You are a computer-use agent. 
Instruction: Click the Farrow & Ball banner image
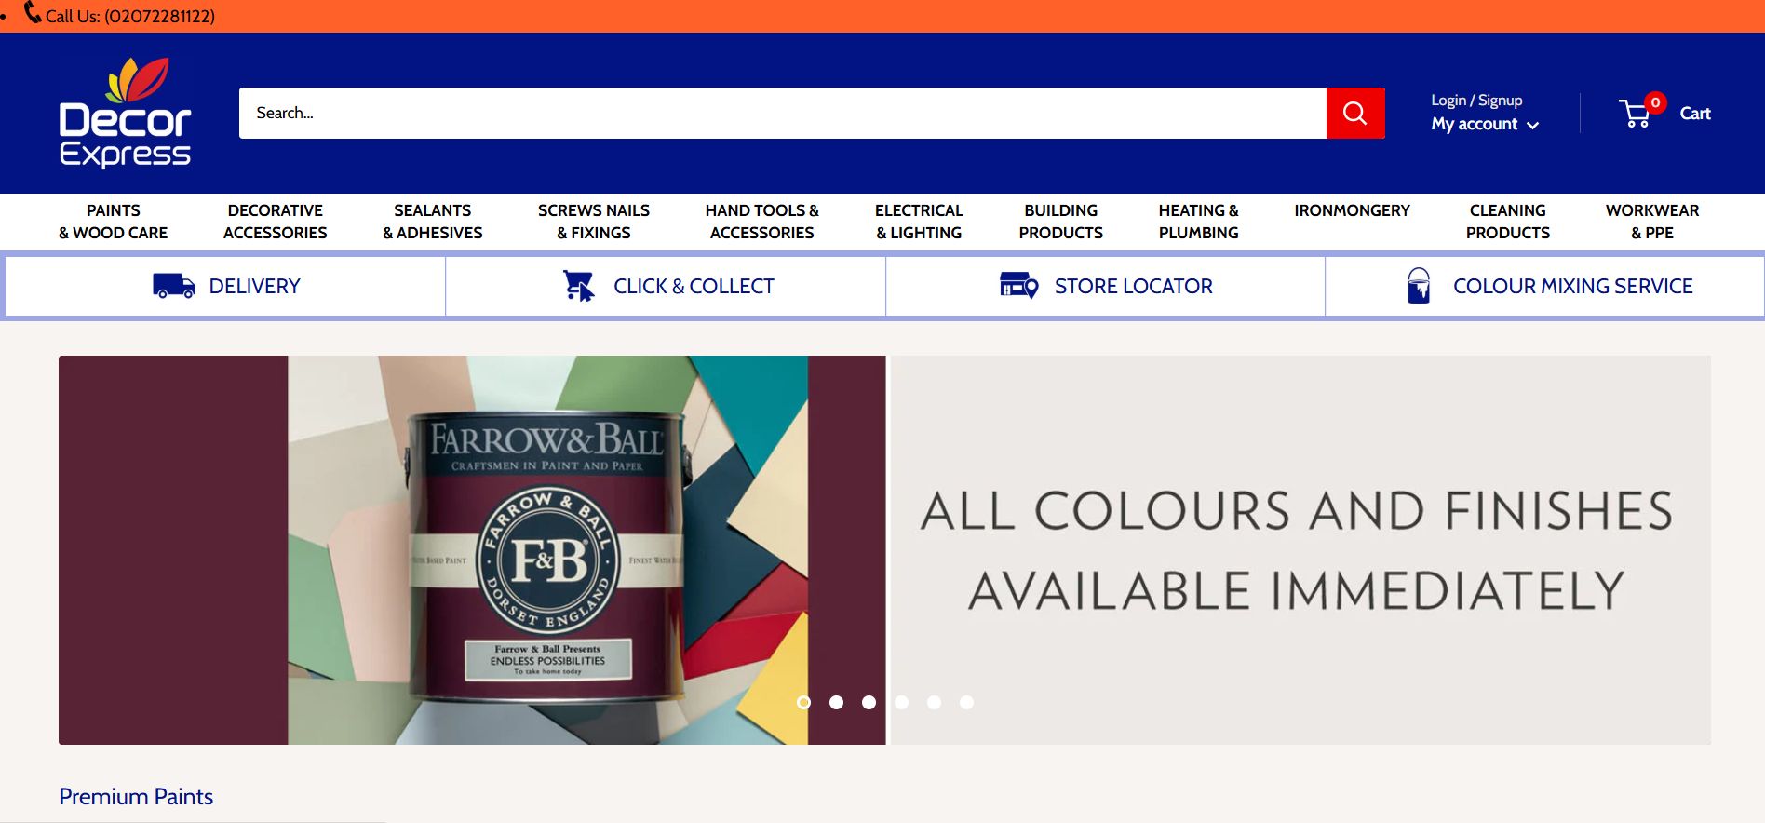tap(472, 550)
